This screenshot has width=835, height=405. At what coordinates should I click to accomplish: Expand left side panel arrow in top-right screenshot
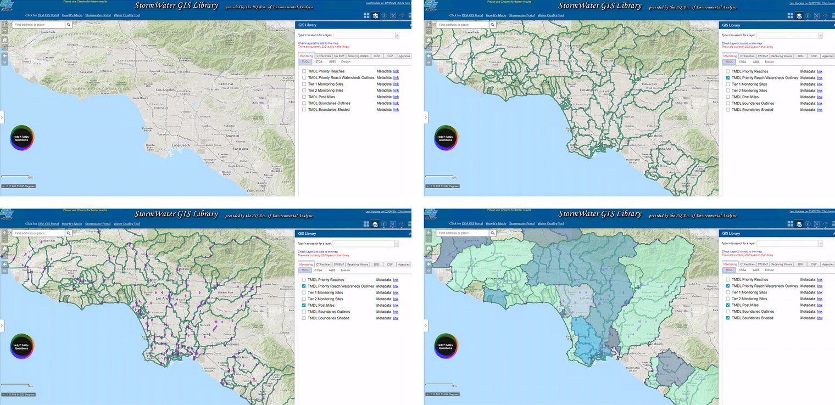(426, 117)
